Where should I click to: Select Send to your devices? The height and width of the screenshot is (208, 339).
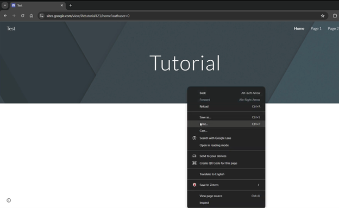click(x=226, y=156)
